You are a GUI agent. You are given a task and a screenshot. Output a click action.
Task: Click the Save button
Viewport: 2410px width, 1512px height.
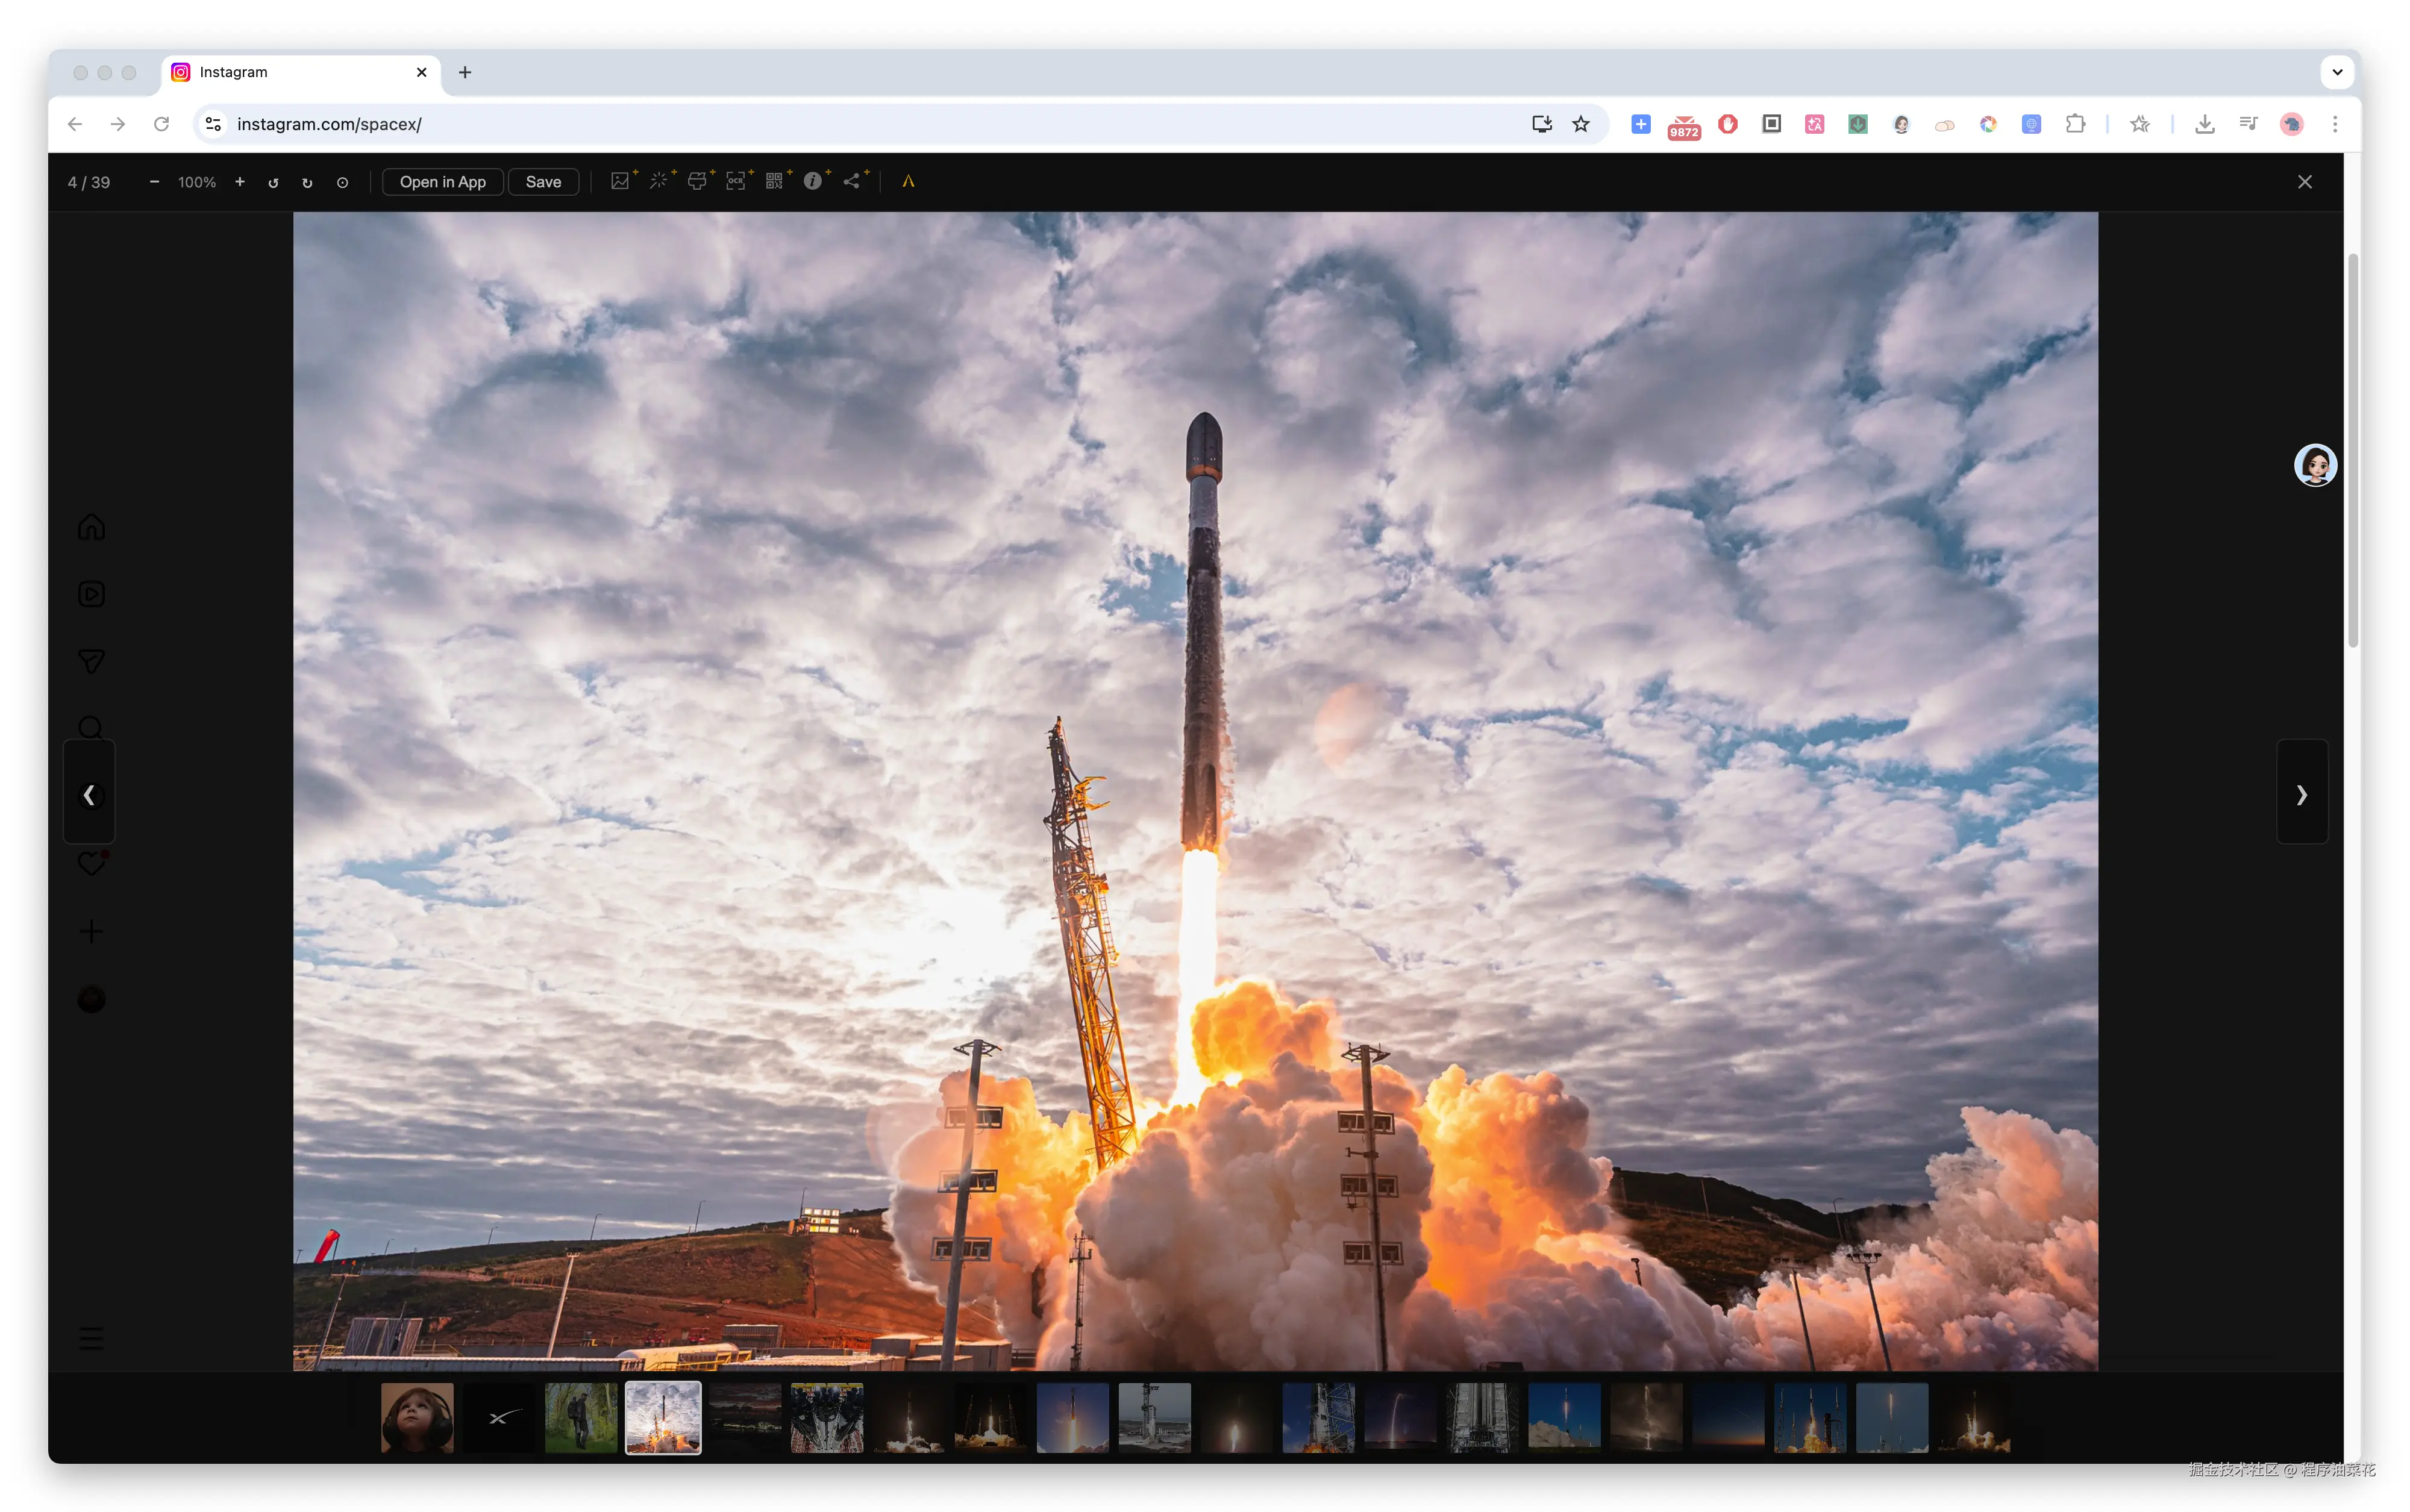[543, 181]
